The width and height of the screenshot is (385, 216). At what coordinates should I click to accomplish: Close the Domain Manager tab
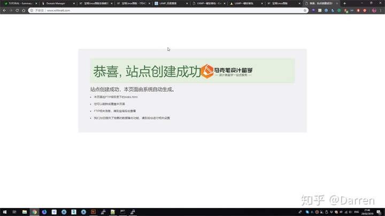pyautogui.click(x=74, y=3)
